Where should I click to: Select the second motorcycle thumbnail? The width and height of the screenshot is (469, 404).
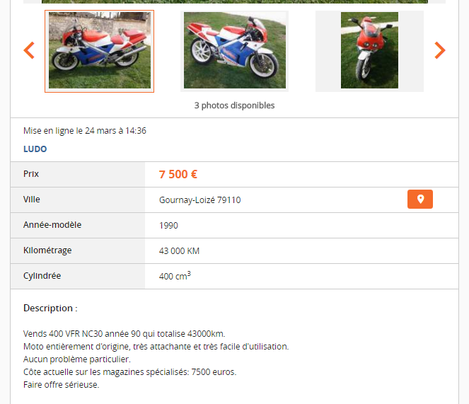[x=235, y=51]
